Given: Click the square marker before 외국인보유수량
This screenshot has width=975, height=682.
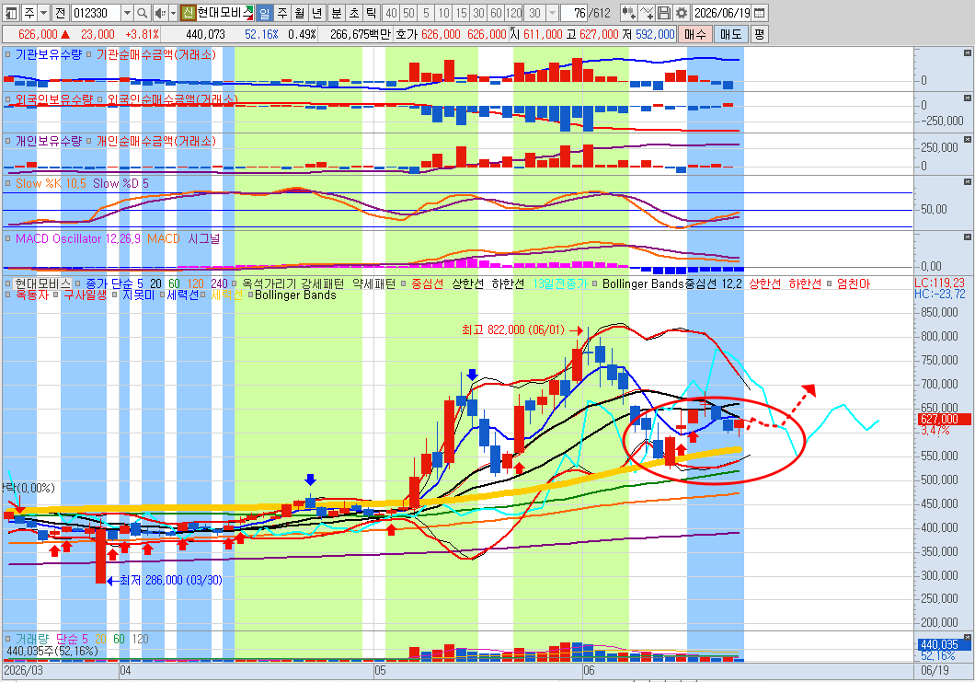Looking at the screenshot, I should pos(8,99).
